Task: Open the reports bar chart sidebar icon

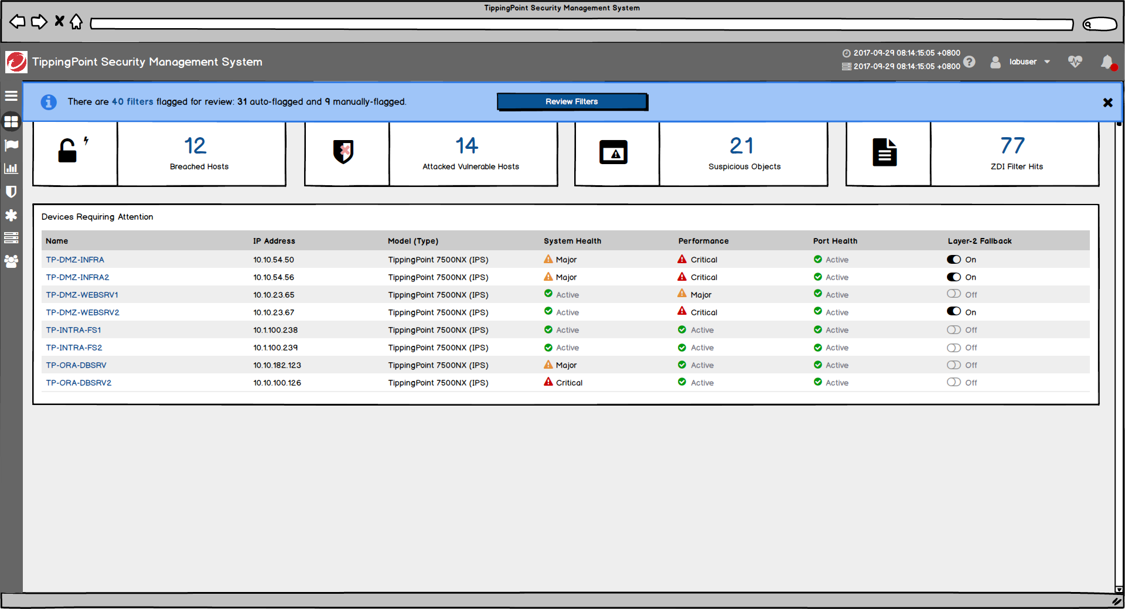Action: (11, 168)
